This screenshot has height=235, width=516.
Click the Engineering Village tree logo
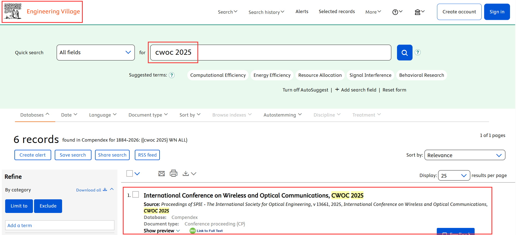pos(13,11)
